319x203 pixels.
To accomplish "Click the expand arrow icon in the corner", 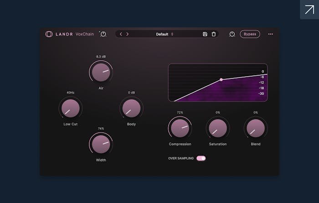I will pyautogui.click(x=309, y=10).
